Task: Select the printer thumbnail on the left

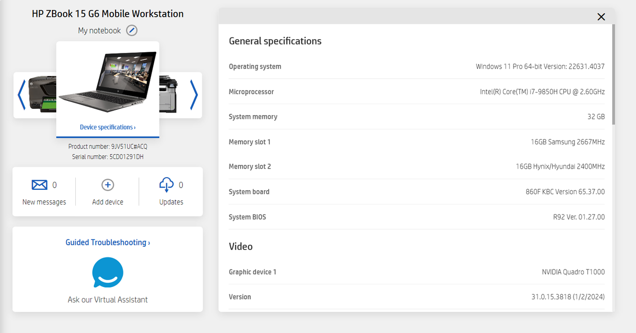Action: [x=42, y=95]
